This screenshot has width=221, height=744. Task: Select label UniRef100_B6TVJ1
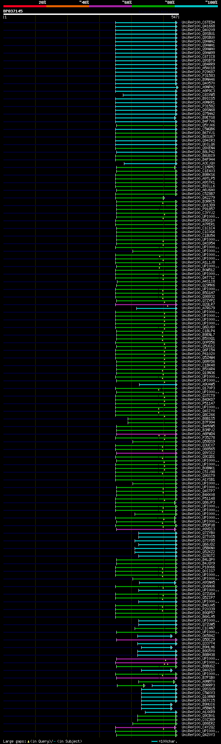pyautogui.click(x=198, y=133)
